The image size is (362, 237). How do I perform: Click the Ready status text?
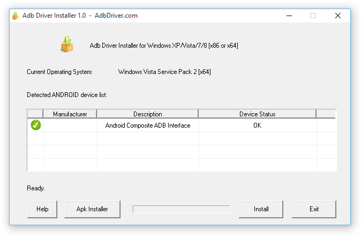click(36, 188)
